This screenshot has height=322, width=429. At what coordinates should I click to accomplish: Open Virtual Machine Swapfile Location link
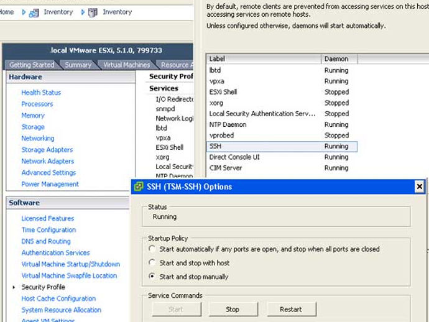(x=69, y=276)
